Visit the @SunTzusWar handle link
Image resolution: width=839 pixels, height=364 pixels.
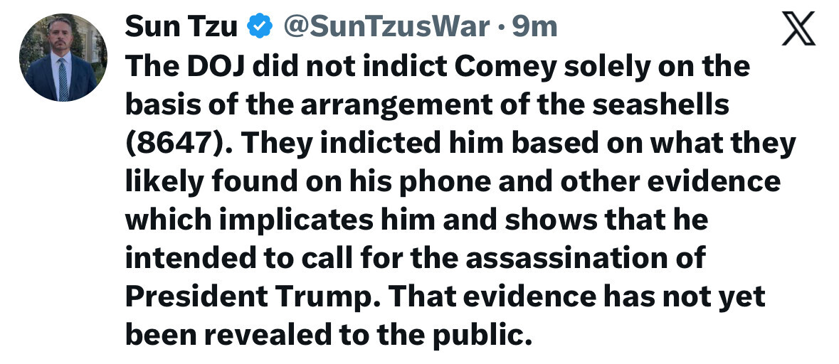[x=386, y=27]
